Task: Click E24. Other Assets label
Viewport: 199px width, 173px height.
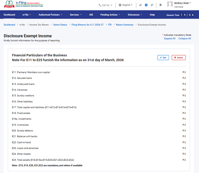Action: point(21,154)
